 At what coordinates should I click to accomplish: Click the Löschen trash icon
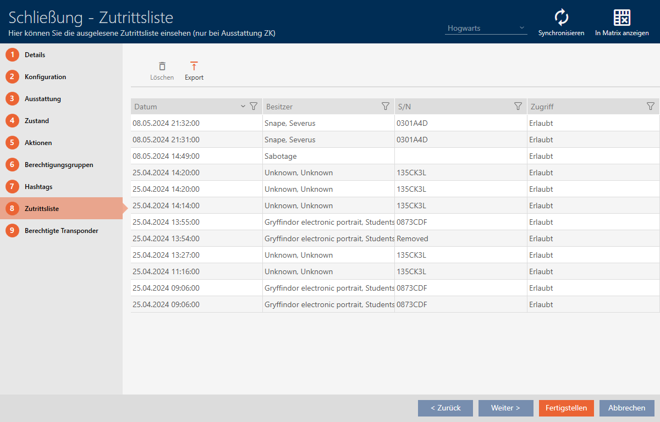pos(162,66)
